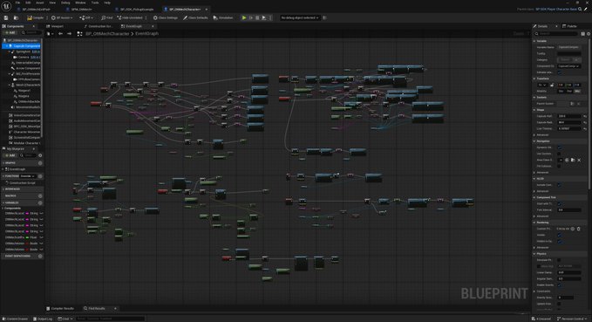Open My Blueprint settings gear
The image size is (592, 322).
point(40,155)
